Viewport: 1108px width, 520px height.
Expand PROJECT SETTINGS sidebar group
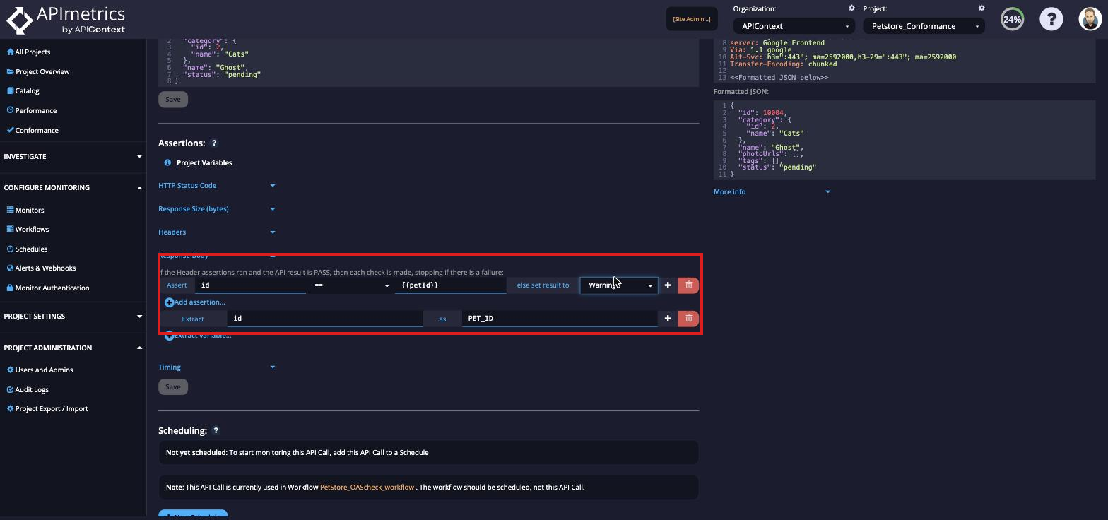[73, 317]
